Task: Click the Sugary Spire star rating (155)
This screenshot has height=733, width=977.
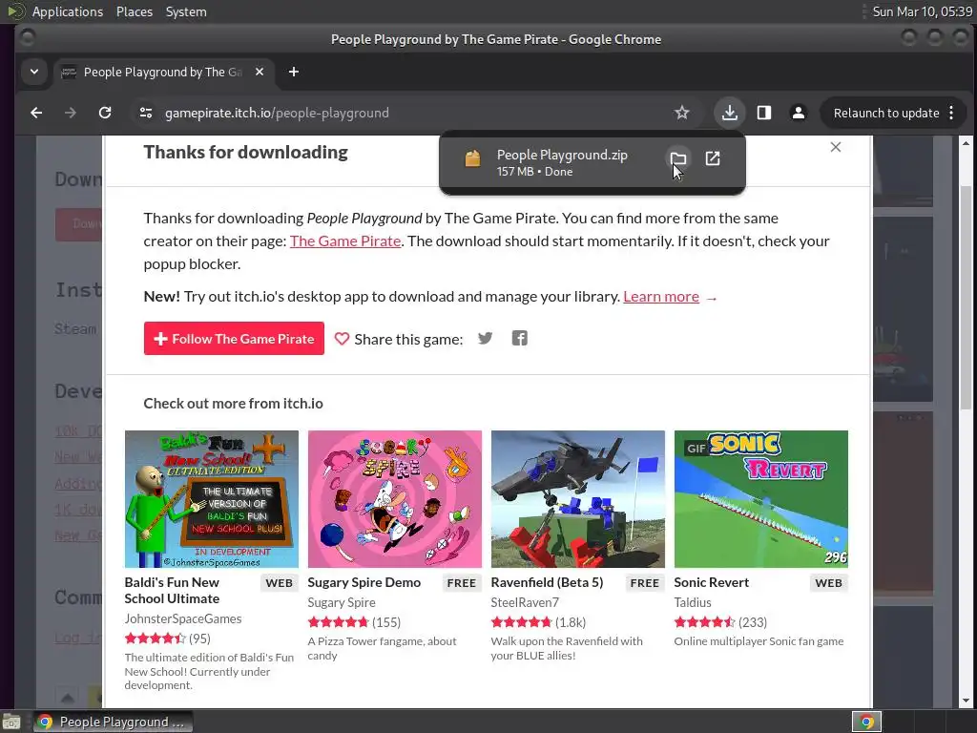Action: tap(354, 622)
